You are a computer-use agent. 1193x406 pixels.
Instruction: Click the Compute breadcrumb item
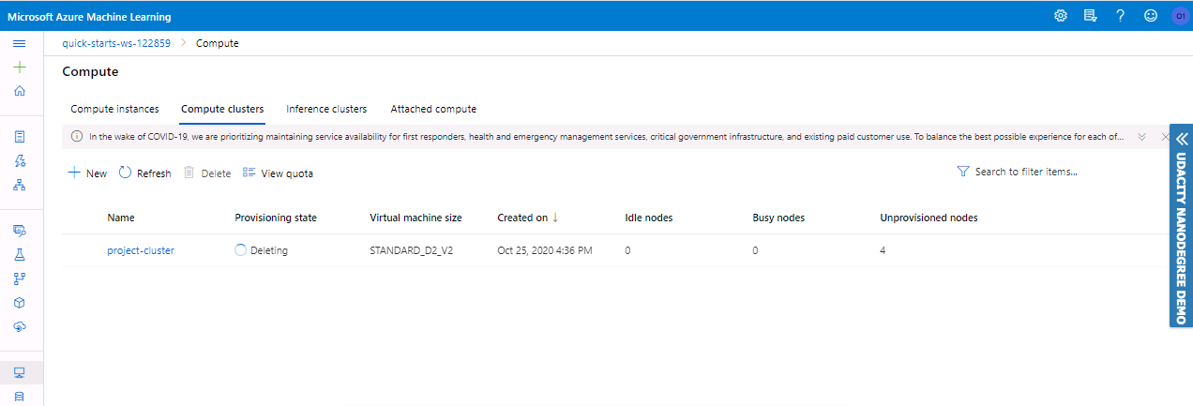[218, 43]
